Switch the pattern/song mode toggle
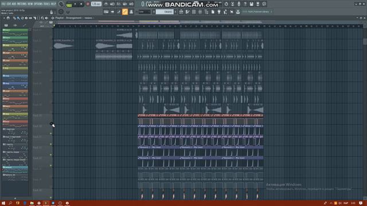 coord(69,4)
